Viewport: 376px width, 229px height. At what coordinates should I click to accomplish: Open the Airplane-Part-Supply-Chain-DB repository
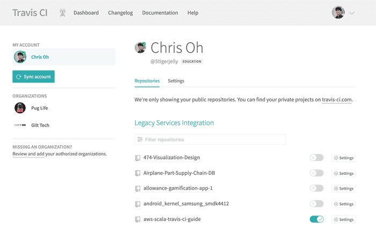[x=179, y=173]
